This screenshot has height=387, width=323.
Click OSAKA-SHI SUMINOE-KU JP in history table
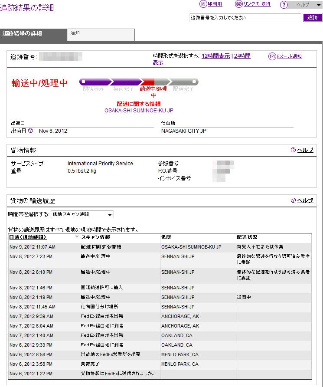click(x=191, y=247)
